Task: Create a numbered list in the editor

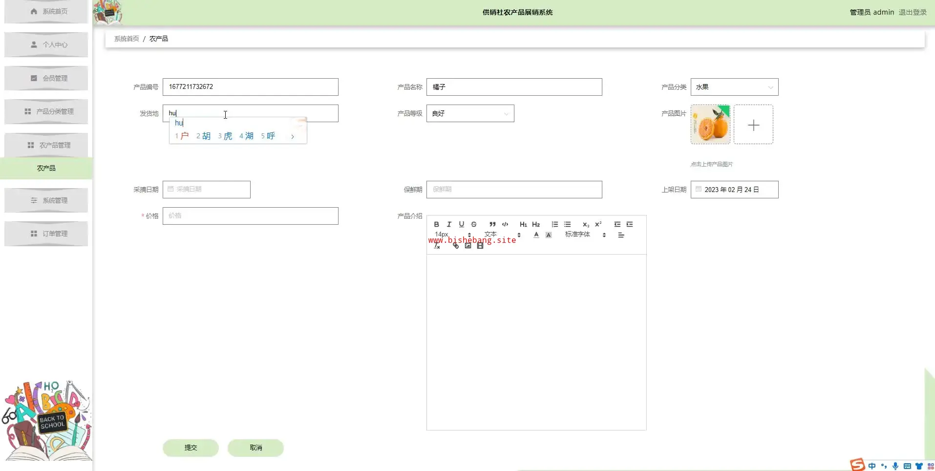Action: 554,224
